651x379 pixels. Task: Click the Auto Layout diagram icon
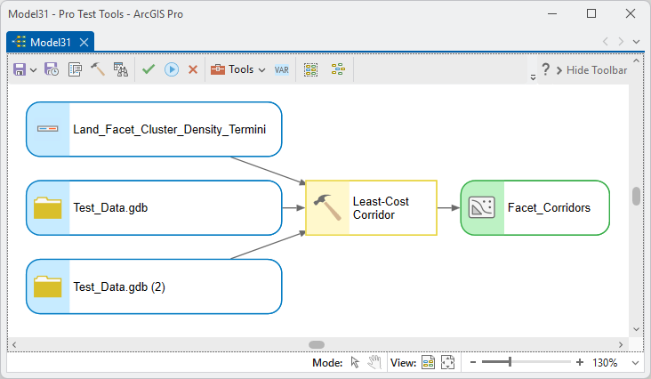338,69
